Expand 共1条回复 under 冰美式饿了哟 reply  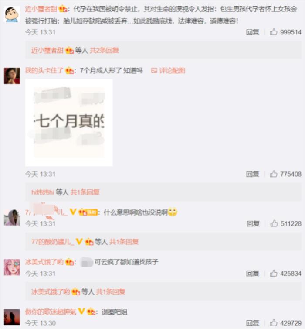111,291
